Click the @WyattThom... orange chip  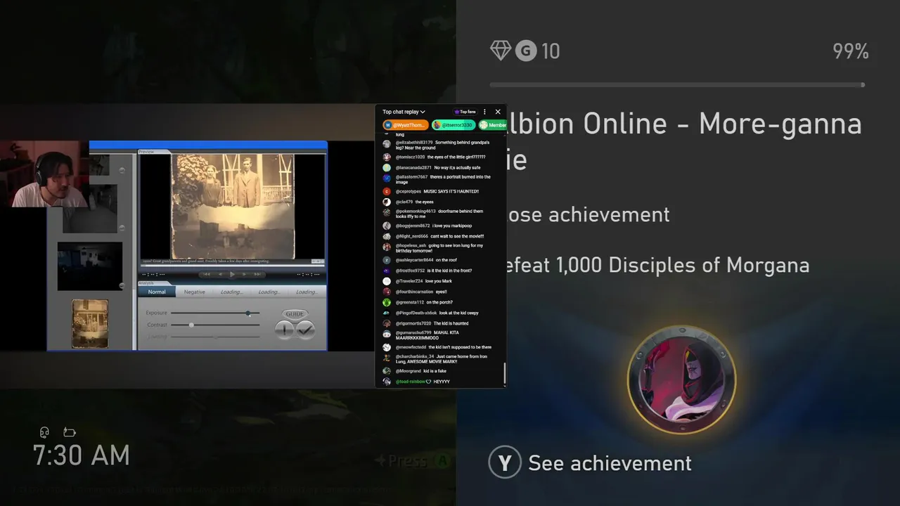[x=405, y=125]
